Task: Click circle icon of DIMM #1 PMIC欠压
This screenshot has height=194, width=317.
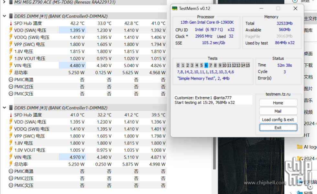Action: tap(11, 94)
